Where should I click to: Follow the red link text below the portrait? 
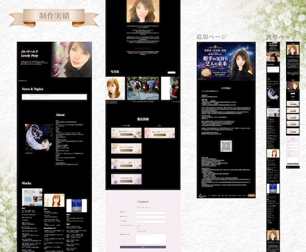click(x=143, y=48)
